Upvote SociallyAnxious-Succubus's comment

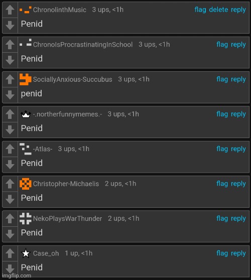pos(10,79)
